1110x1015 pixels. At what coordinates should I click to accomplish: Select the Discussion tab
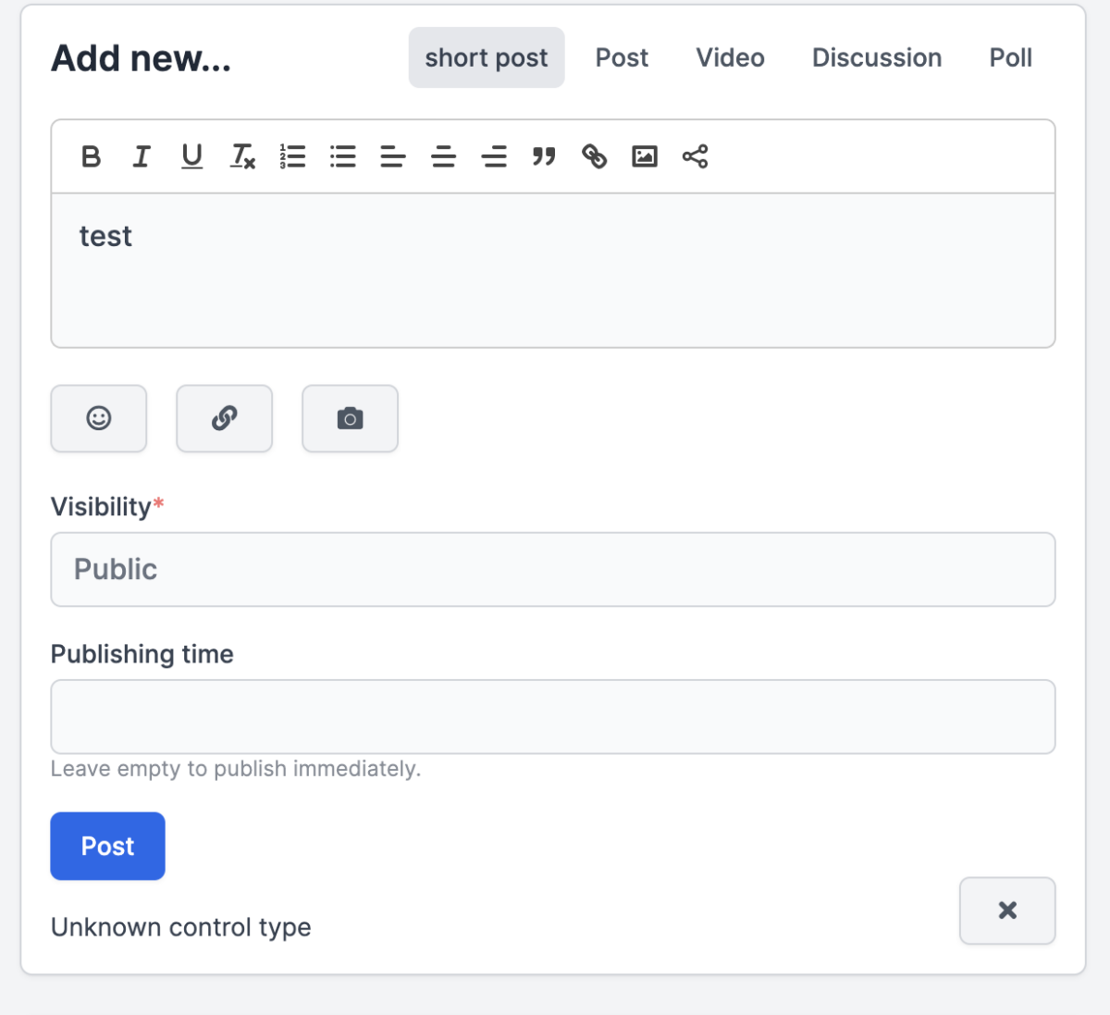(x=876, y=57)
